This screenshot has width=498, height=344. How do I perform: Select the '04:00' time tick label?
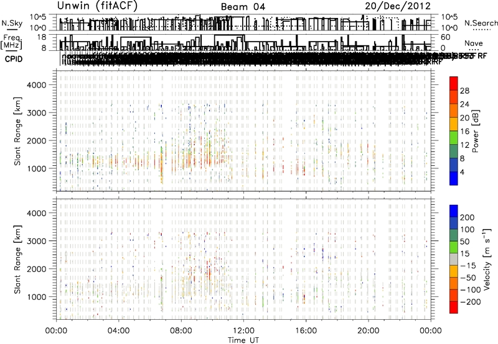tap(118, 331)
